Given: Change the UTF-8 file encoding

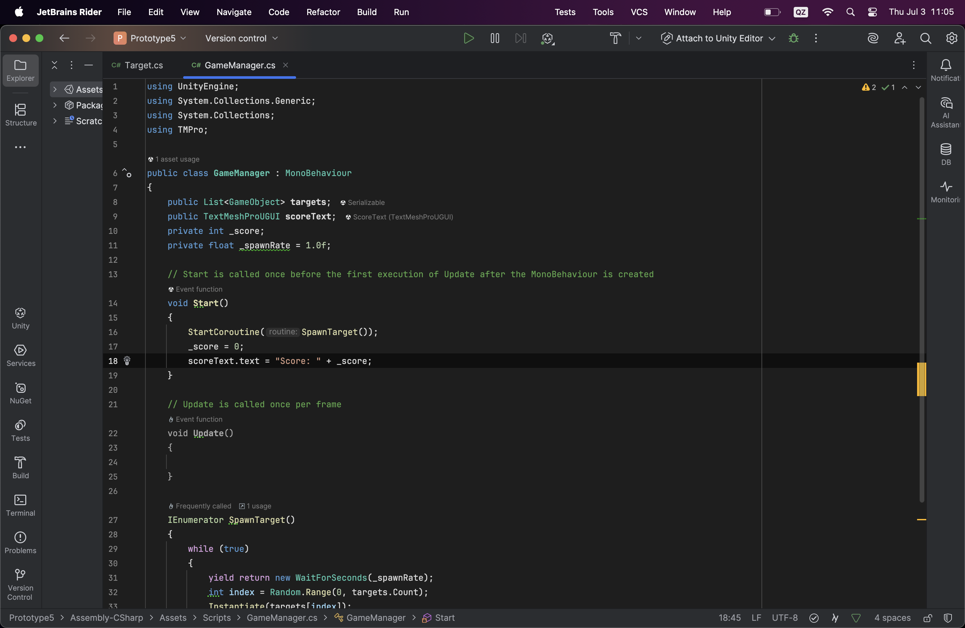Looking at the screenshot, I should [x=784, y=617].
